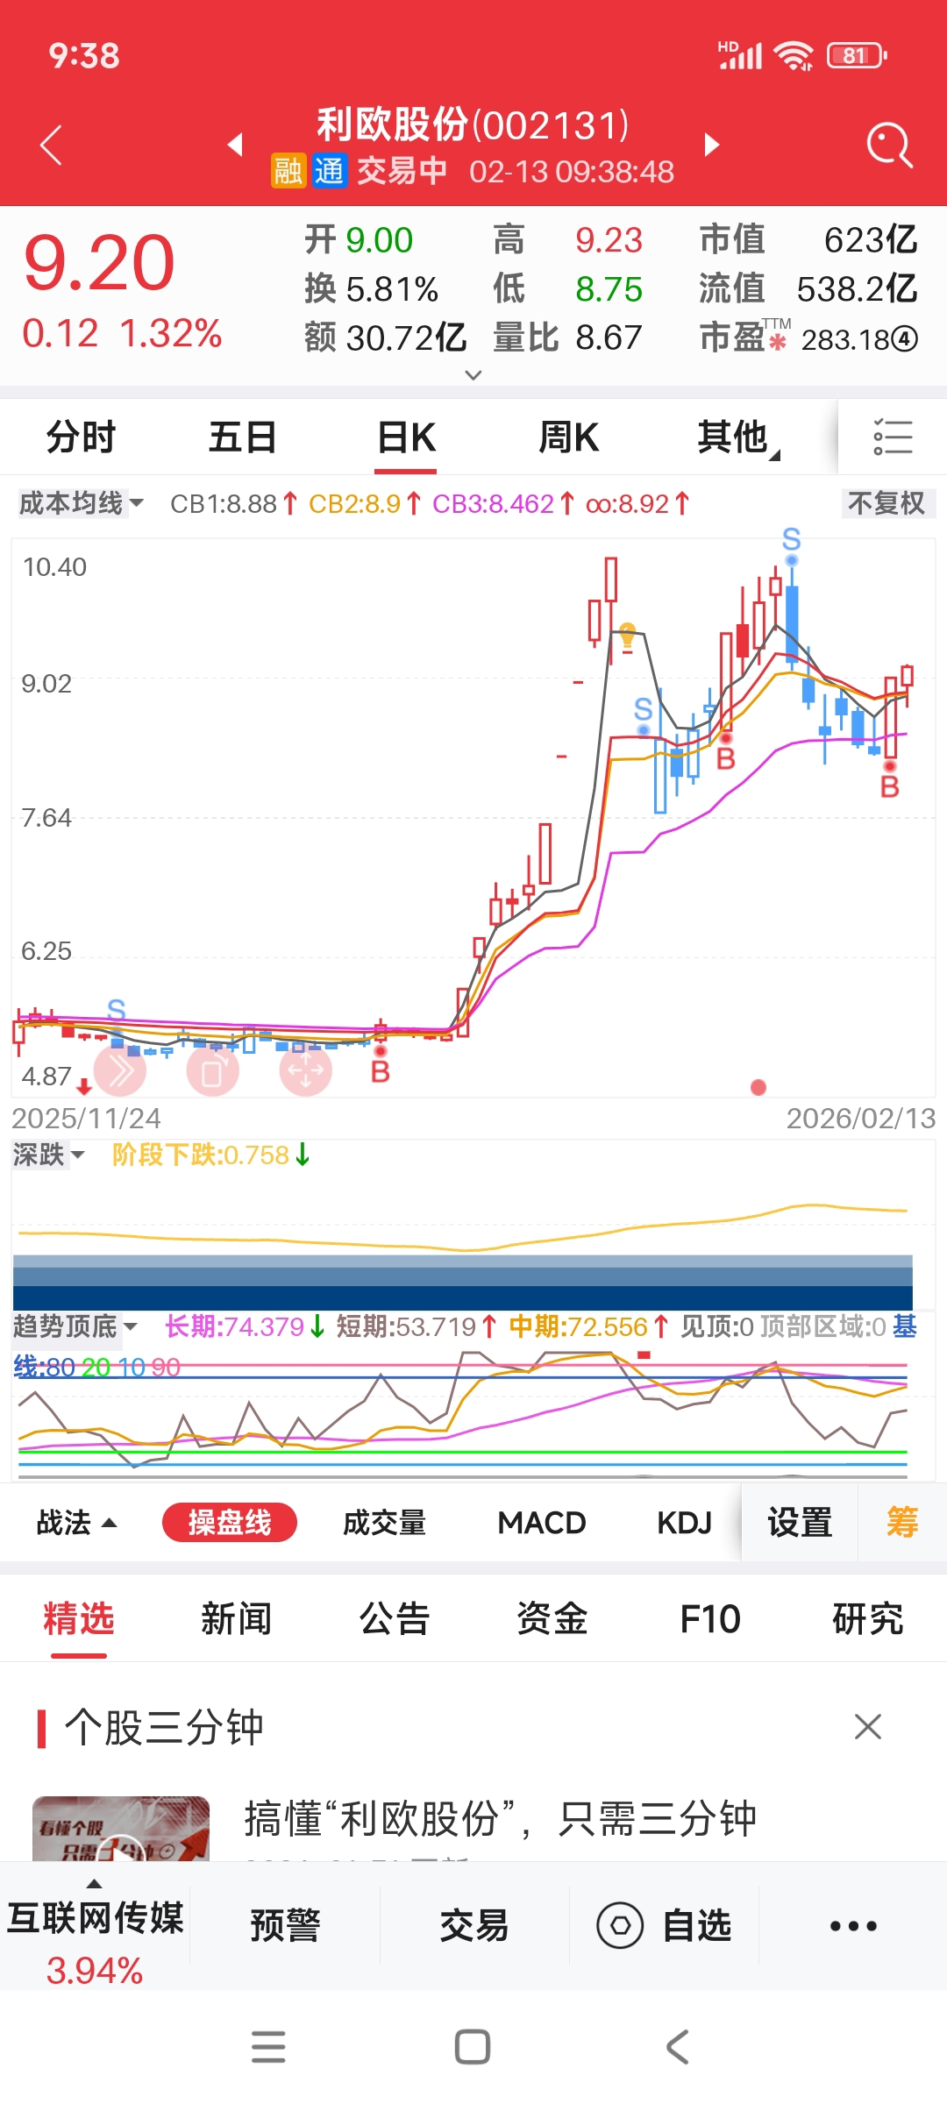The width and height of the screenshot is (947, 2104).
Task: Tap the lightbulb hint marker on chart
Action: [627, 636]
